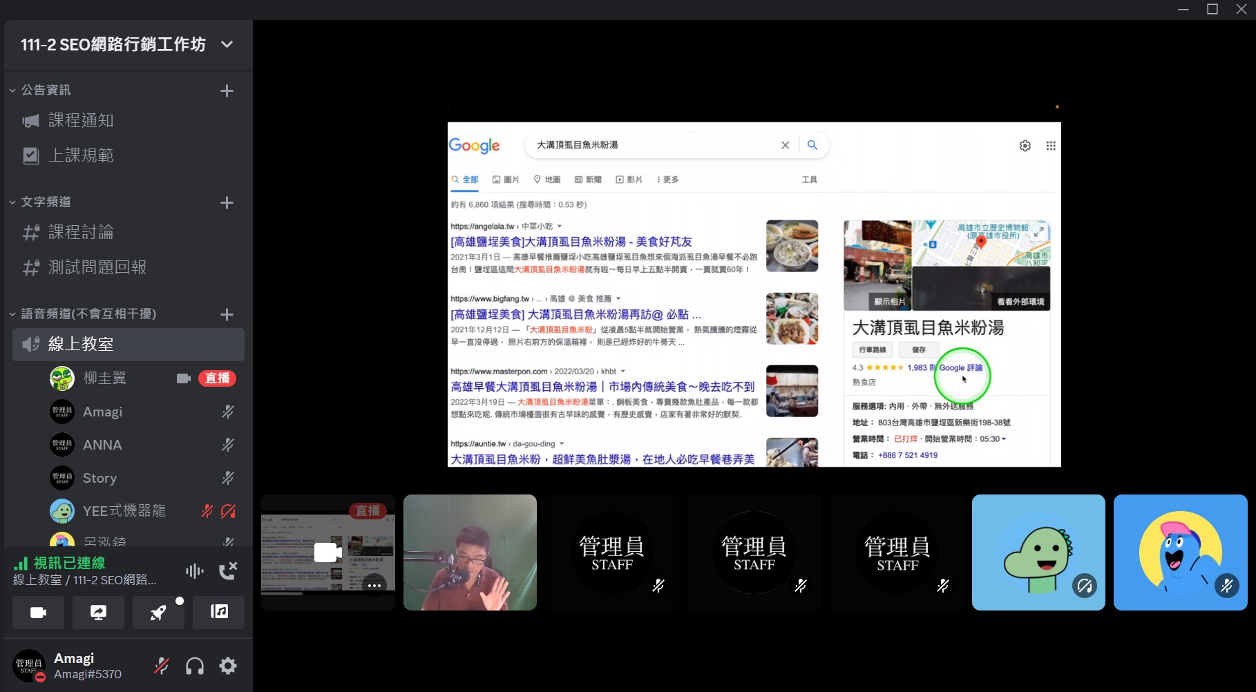
Task: Click the Google search magnifier icon
Action: (812, 145)
